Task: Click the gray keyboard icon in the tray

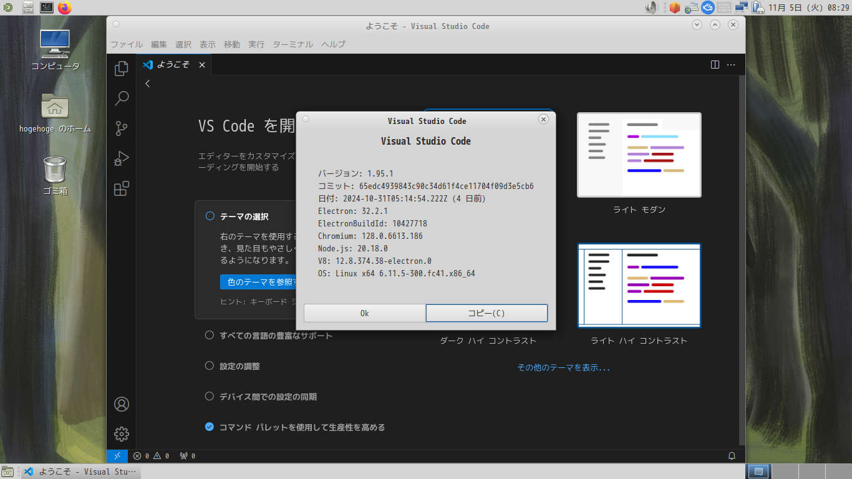Action: click(x=724, y=7)
